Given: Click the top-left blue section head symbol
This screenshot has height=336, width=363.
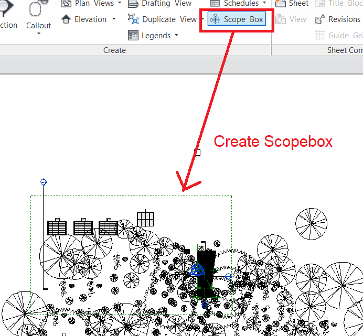Looking at the screenshot, I should coord(44,182).
